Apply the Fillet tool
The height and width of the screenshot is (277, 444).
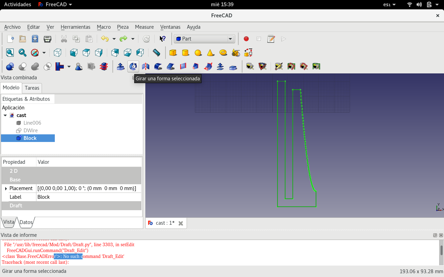click(x=158, y=66)
